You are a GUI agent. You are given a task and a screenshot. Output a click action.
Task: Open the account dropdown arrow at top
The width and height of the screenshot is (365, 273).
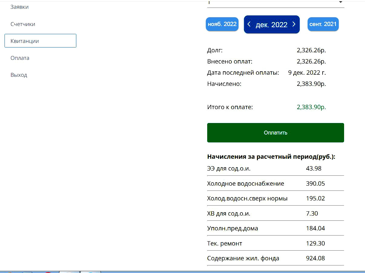[340, 2]
